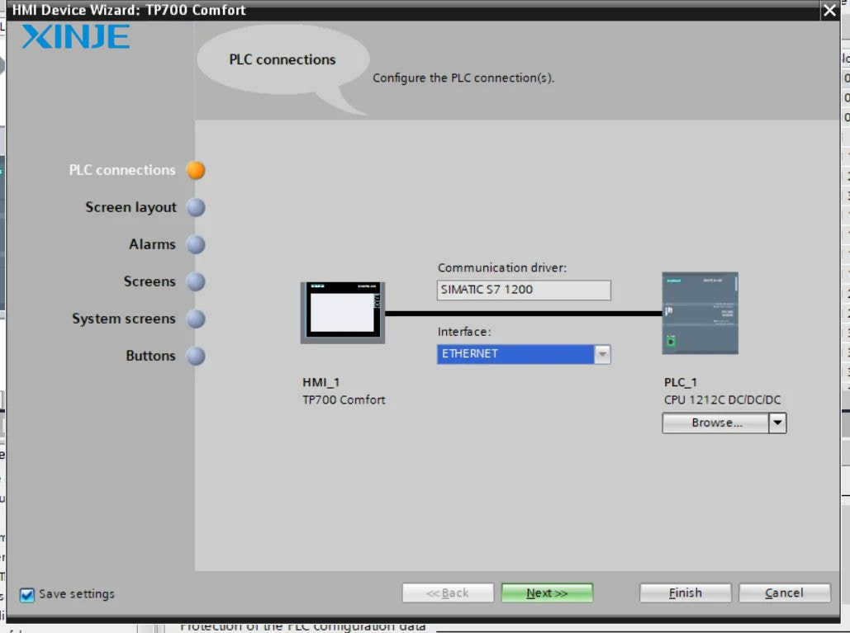Click the TP700 Comfort model text

344,400
